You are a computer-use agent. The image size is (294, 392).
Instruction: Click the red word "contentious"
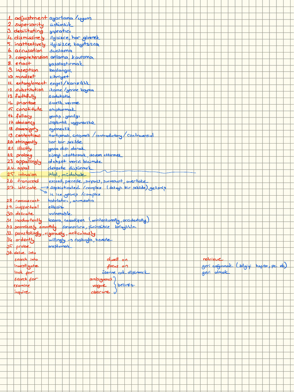click(x=28, y=136)
